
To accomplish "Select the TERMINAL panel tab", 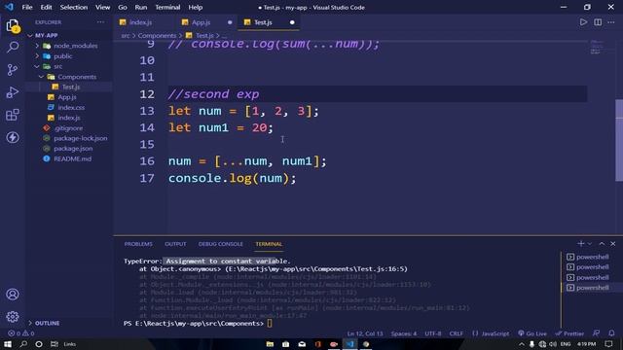I will tap(269, 244).
